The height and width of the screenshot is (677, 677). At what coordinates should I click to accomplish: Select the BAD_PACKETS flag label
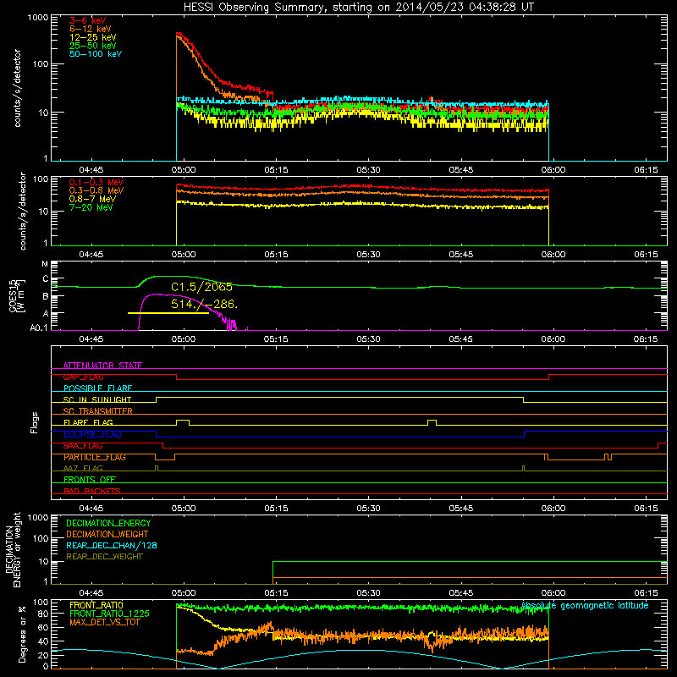click(92, 491)
